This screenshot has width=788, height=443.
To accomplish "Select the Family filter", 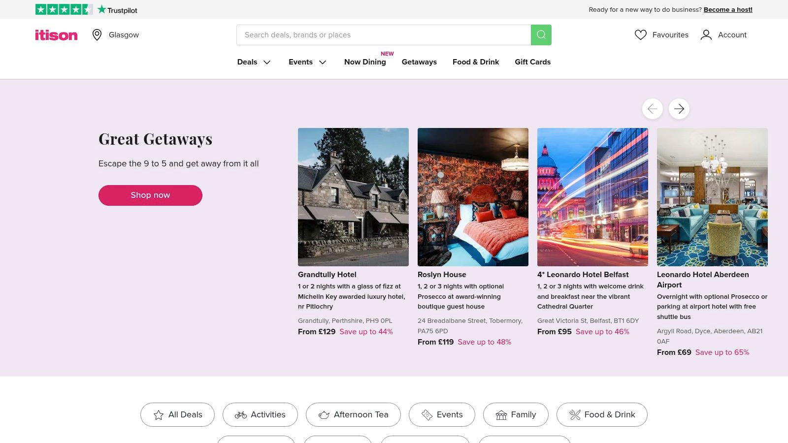I will click(x=516, y=415).
